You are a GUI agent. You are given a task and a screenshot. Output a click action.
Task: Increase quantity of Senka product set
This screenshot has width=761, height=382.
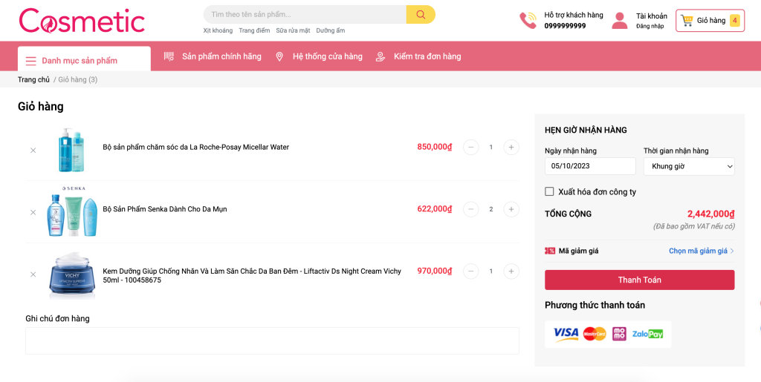pos(511,209)
